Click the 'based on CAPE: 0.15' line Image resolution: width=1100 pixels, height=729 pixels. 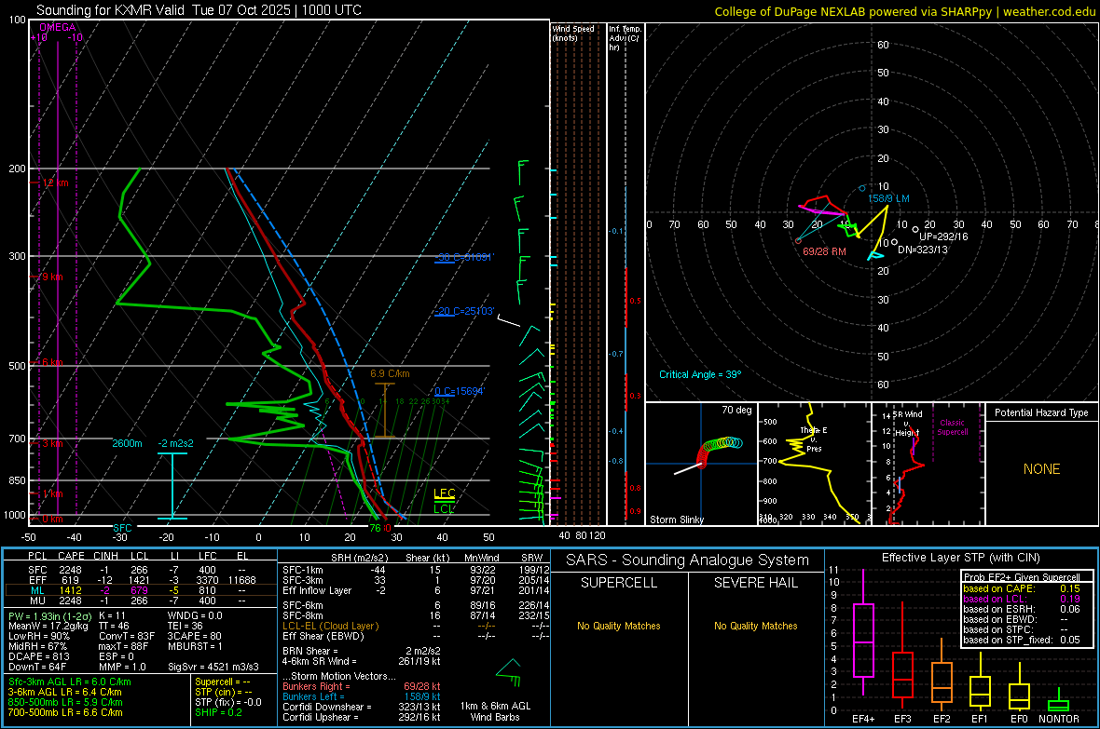point(1022,588)
